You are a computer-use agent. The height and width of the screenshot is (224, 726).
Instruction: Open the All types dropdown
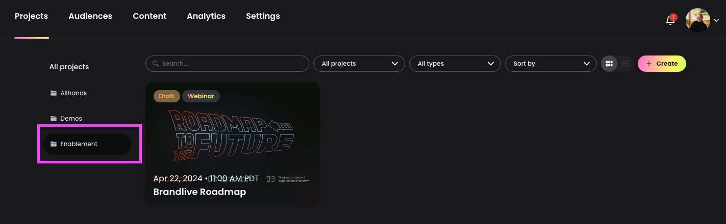[x=455, y=64]
